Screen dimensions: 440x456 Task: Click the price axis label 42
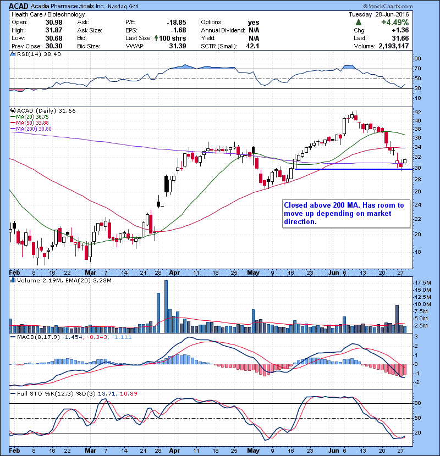pyautogui.click(x=417, y=113)
